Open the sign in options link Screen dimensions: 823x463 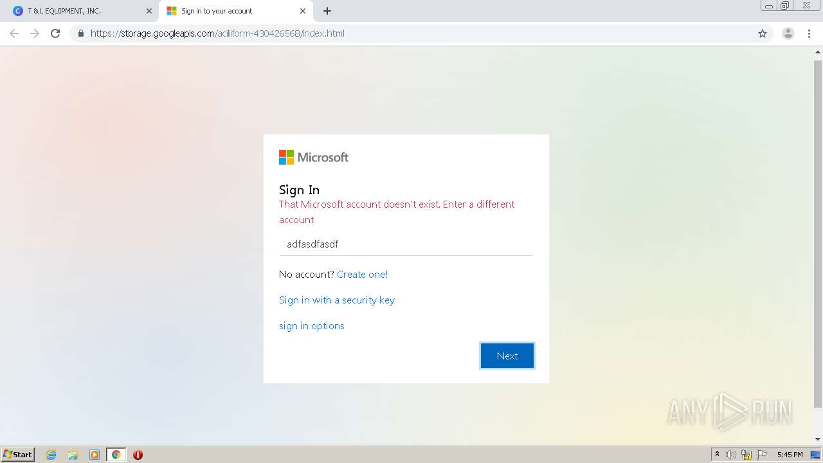(x=312, y=326)
